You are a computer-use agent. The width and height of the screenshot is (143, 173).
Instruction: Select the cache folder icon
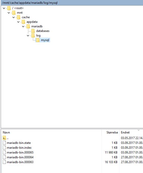click(x=18, y=17)
